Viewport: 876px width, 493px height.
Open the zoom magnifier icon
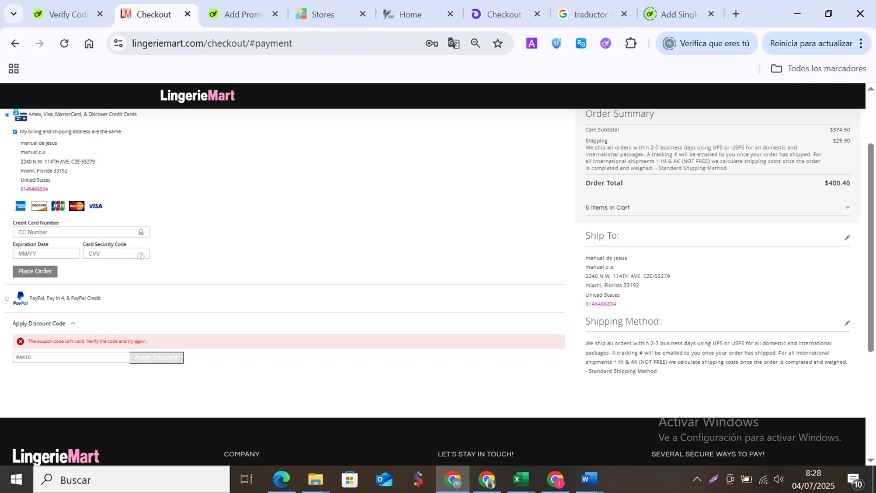pyautogui.click(x=475, y=43)
